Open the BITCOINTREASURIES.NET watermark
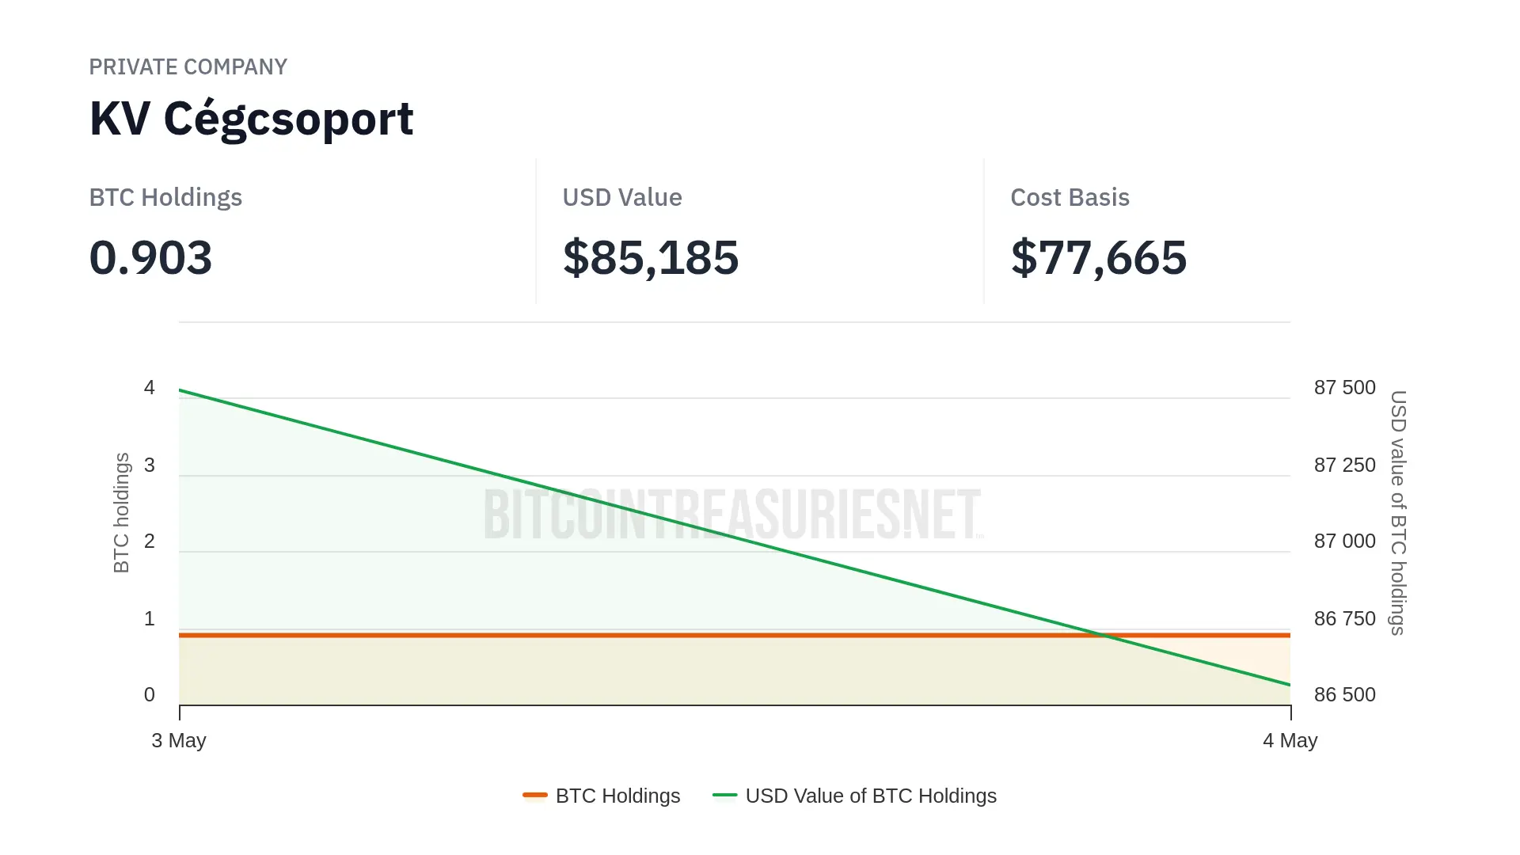 pos(732,514)
